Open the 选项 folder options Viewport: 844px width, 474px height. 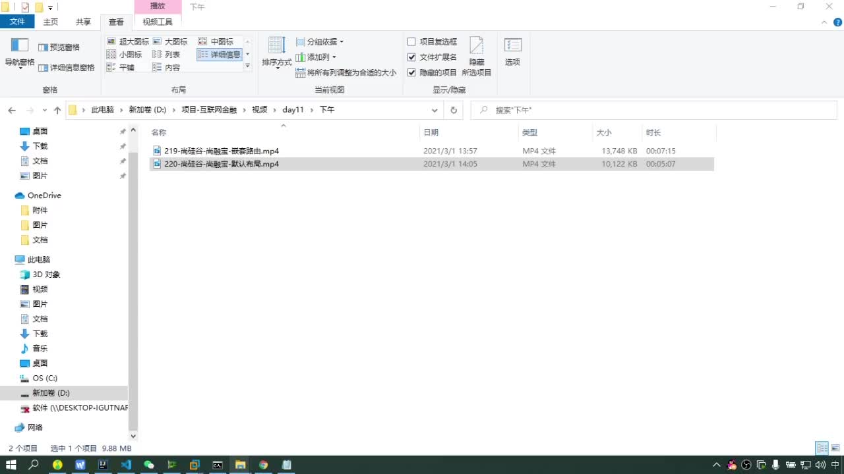512,53
